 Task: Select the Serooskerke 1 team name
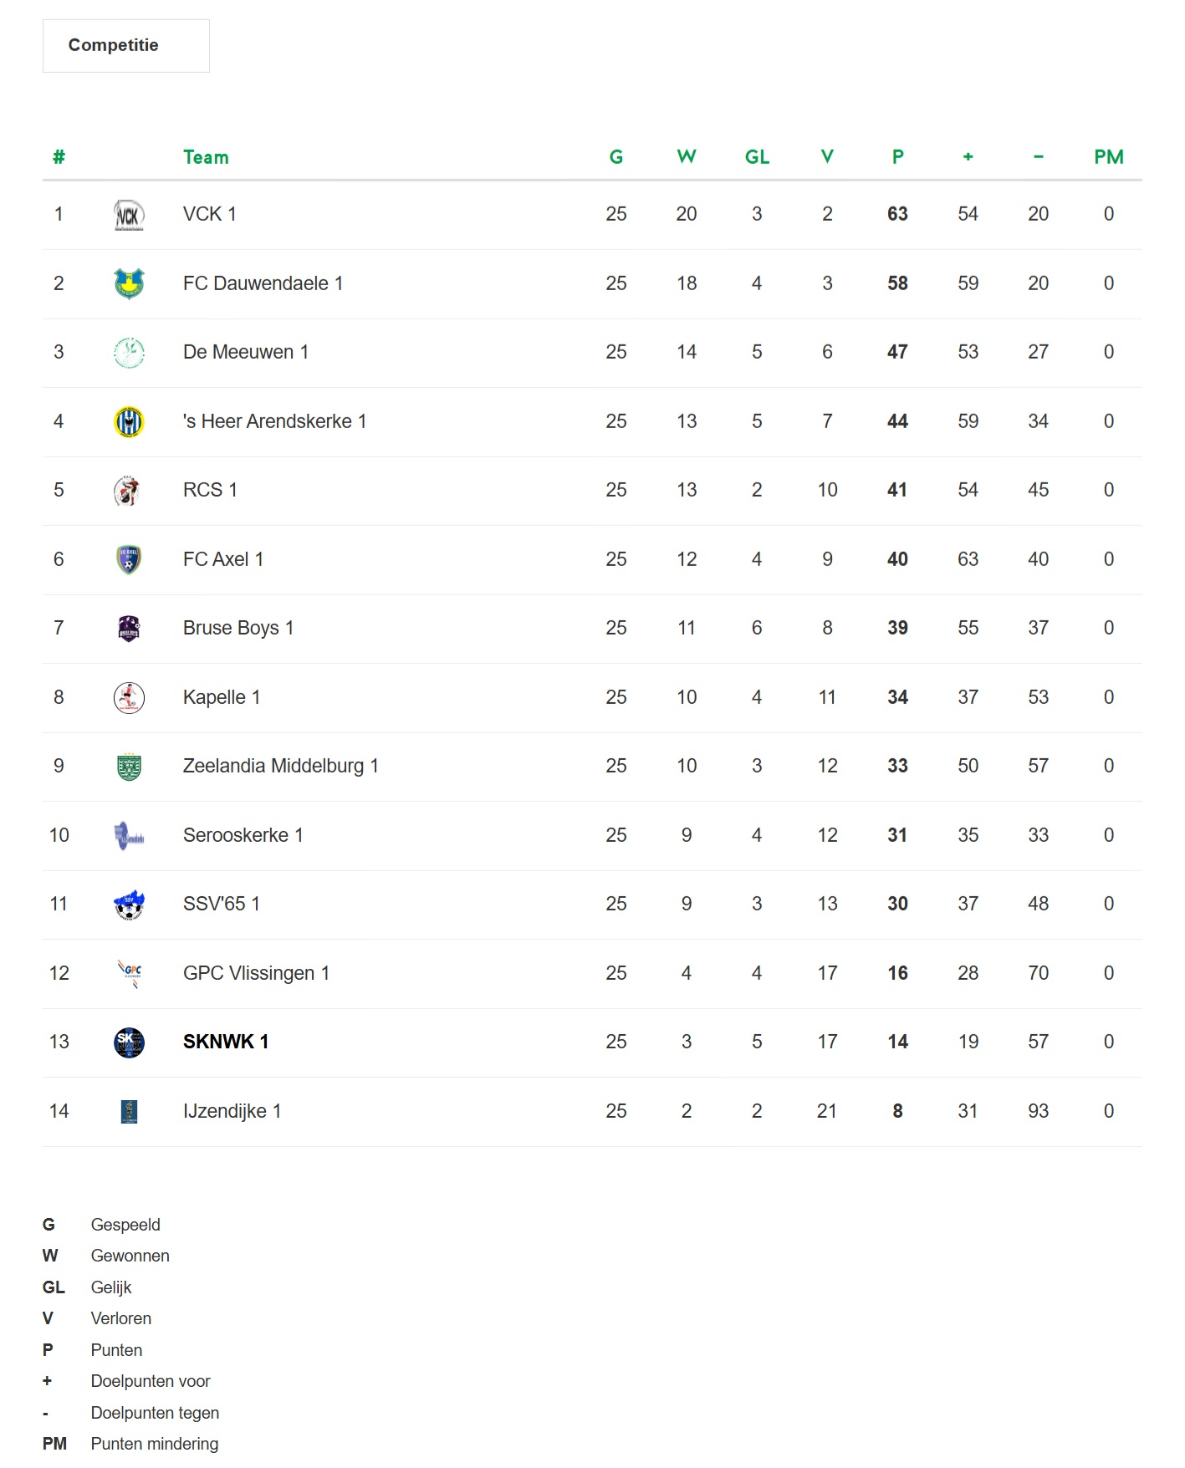pos(243,835)
